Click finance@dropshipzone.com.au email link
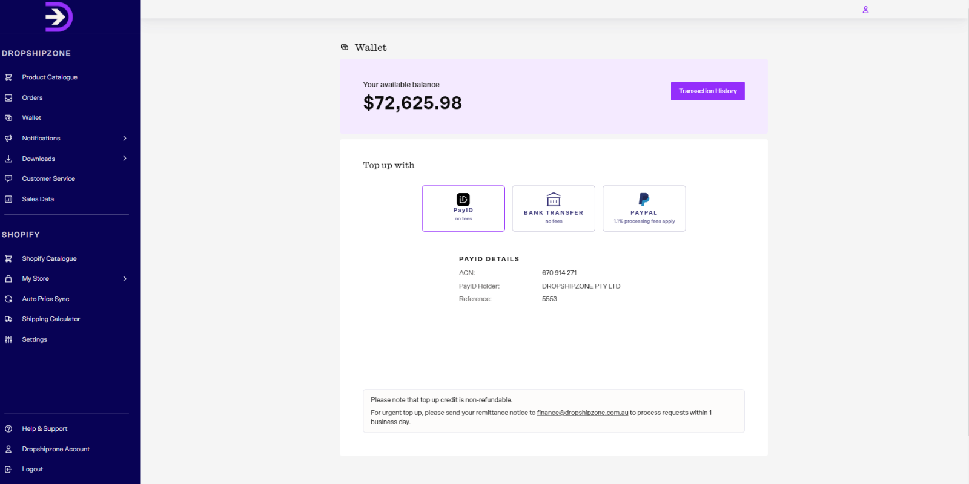The width and height of the screenshot is (969, 484). point(583,413)
